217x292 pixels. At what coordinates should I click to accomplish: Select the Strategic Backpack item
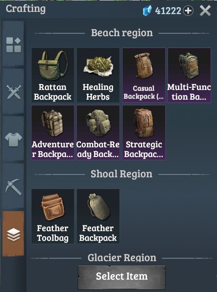click(x=143, y=132)
